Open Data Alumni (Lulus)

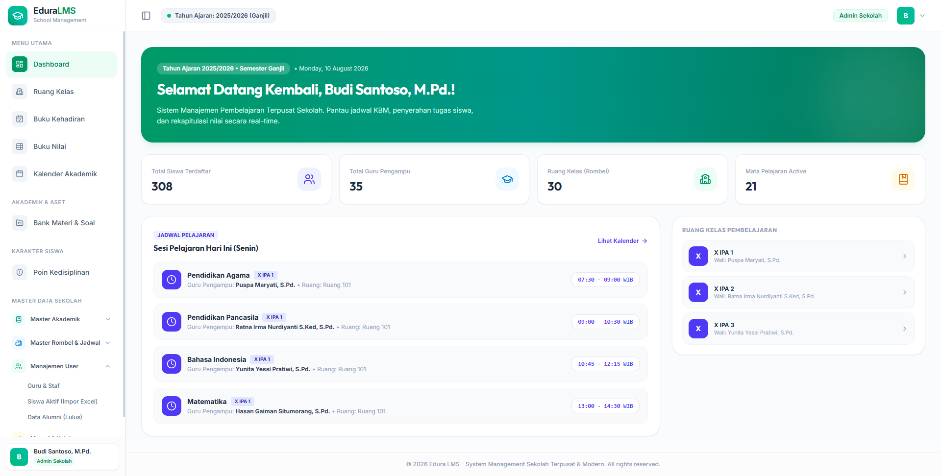pos(55,417)
